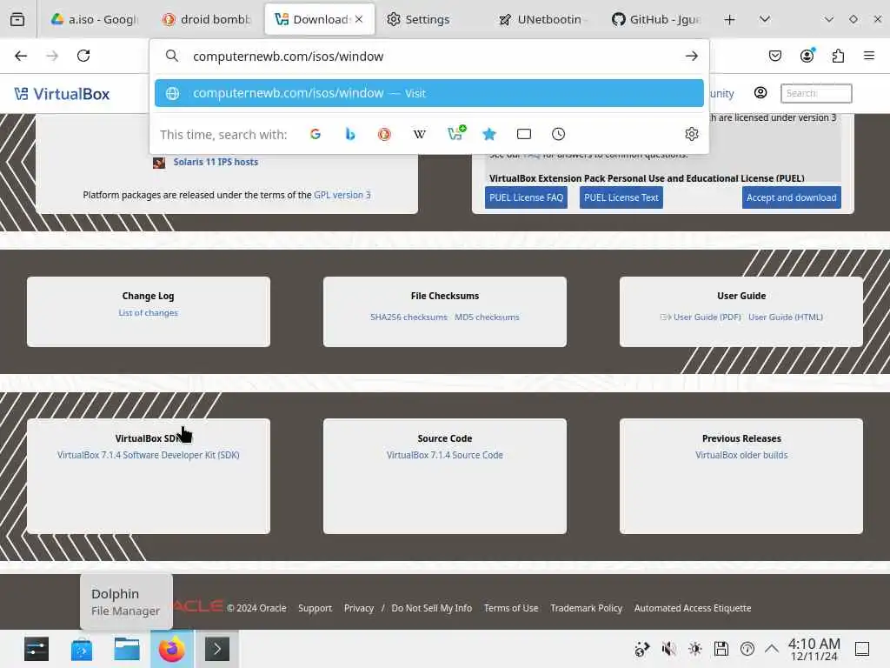Screen dimensions: 890x668
Task: Open Terms of Use footer link
Action: [x=511, y=608]
